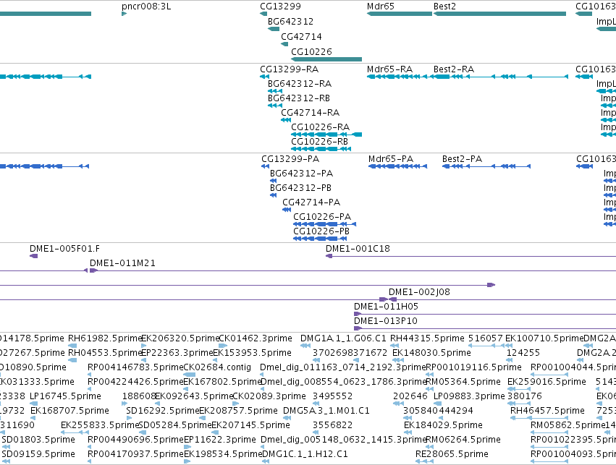Select the Dmel_dig_011163_0714_2192.3prime label
Image resolution: width=616 pixels, height=465 pixels.
pyautogui.click(x=343, y=367)
